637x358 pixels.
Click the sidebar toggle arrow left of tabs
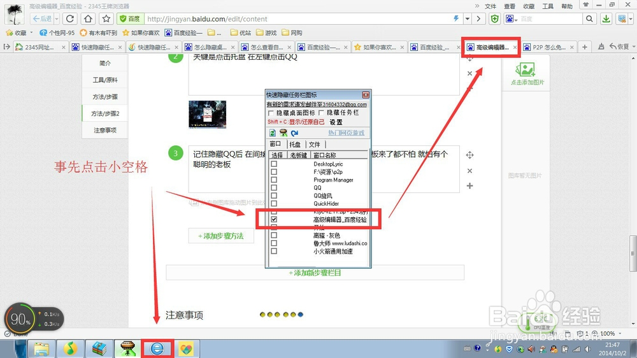(x=6, y=47)
